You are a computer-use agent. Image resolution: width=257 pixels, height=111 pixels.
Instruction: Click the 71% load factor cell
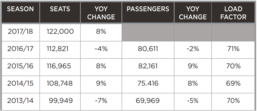click(233, 50)
